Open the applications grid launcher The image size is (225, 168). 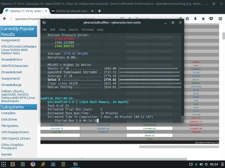[3, 164]
